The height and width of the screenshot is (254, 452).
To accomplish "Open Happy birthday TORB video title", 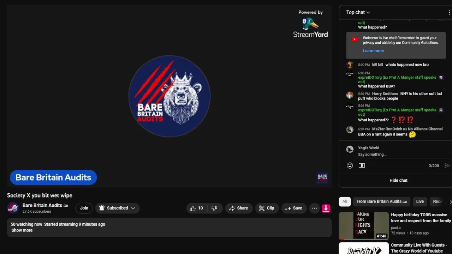I will pyautogui.click(x=421, y=218).
